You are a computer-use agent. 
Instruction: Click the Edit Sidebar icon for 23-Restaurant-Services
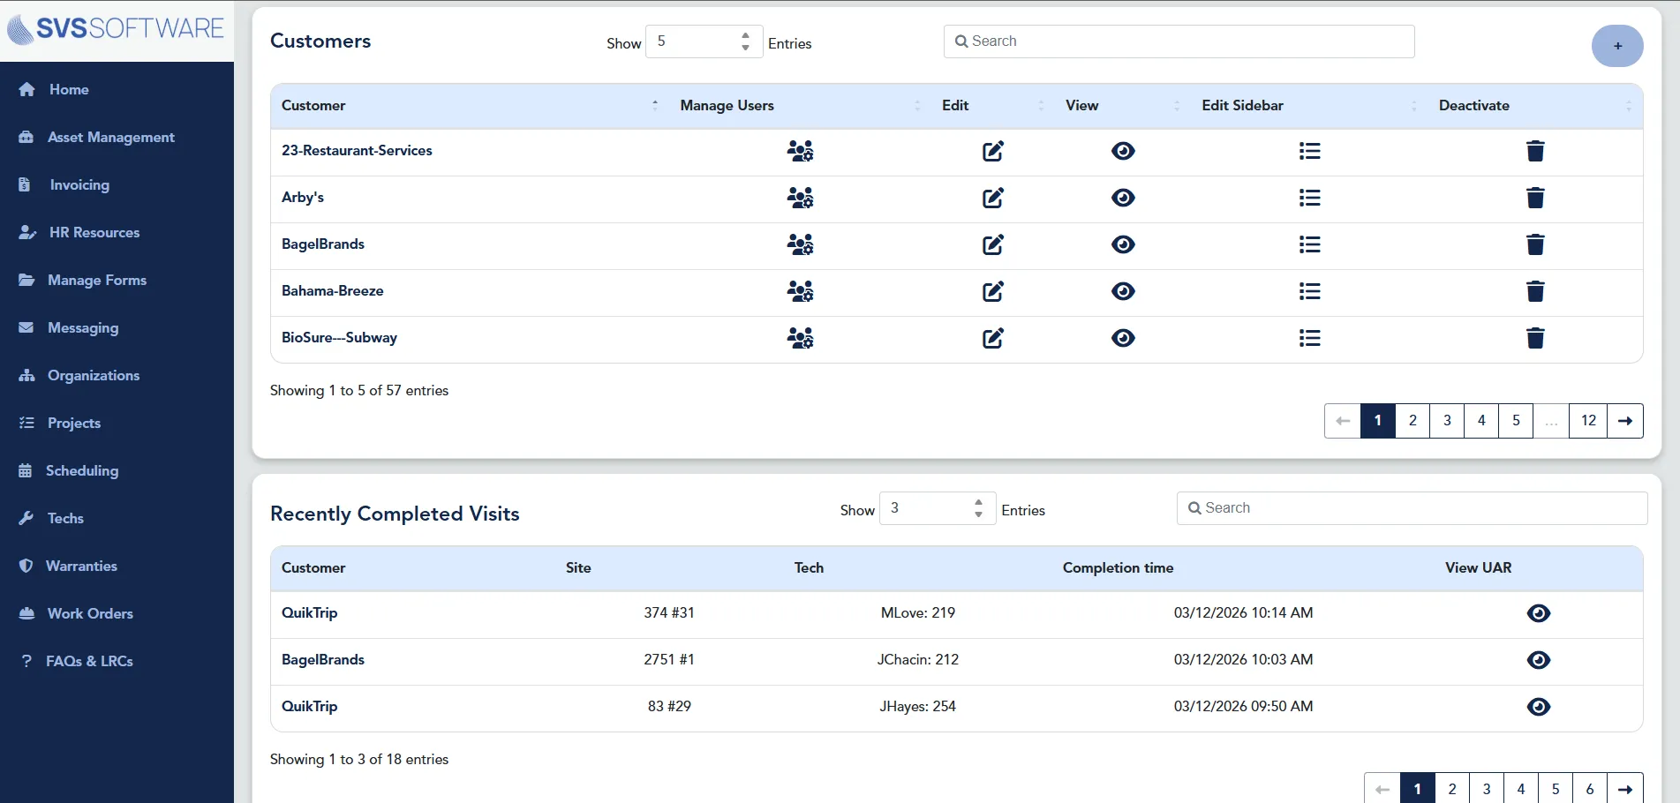1309,151
